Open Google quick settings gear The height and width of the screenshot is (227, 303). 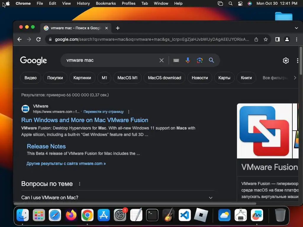click(286, 61)
